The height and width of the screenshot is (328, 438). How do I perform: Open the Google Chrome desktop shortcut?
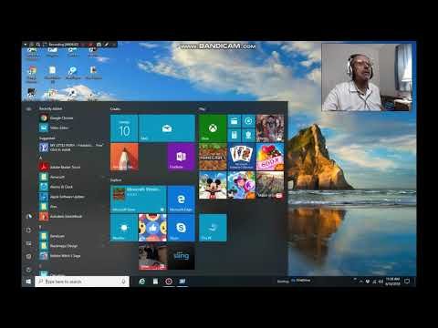coord(32,75)
